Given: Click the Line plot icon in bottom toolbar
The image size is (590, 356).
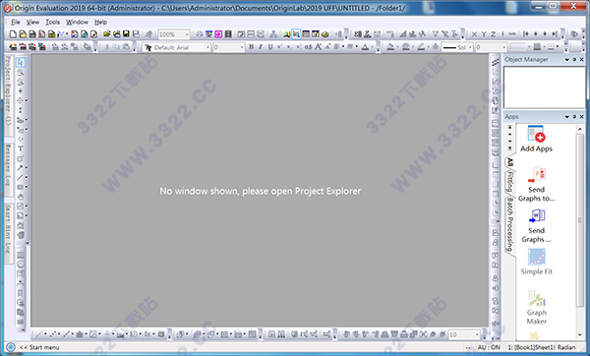Looking at the screenshot, I should click(x=38, y=334).
